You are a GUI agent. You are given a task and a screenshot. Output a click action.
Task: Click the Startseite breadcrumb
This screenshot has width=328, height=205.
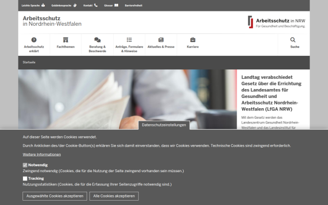tap(29, 62)
